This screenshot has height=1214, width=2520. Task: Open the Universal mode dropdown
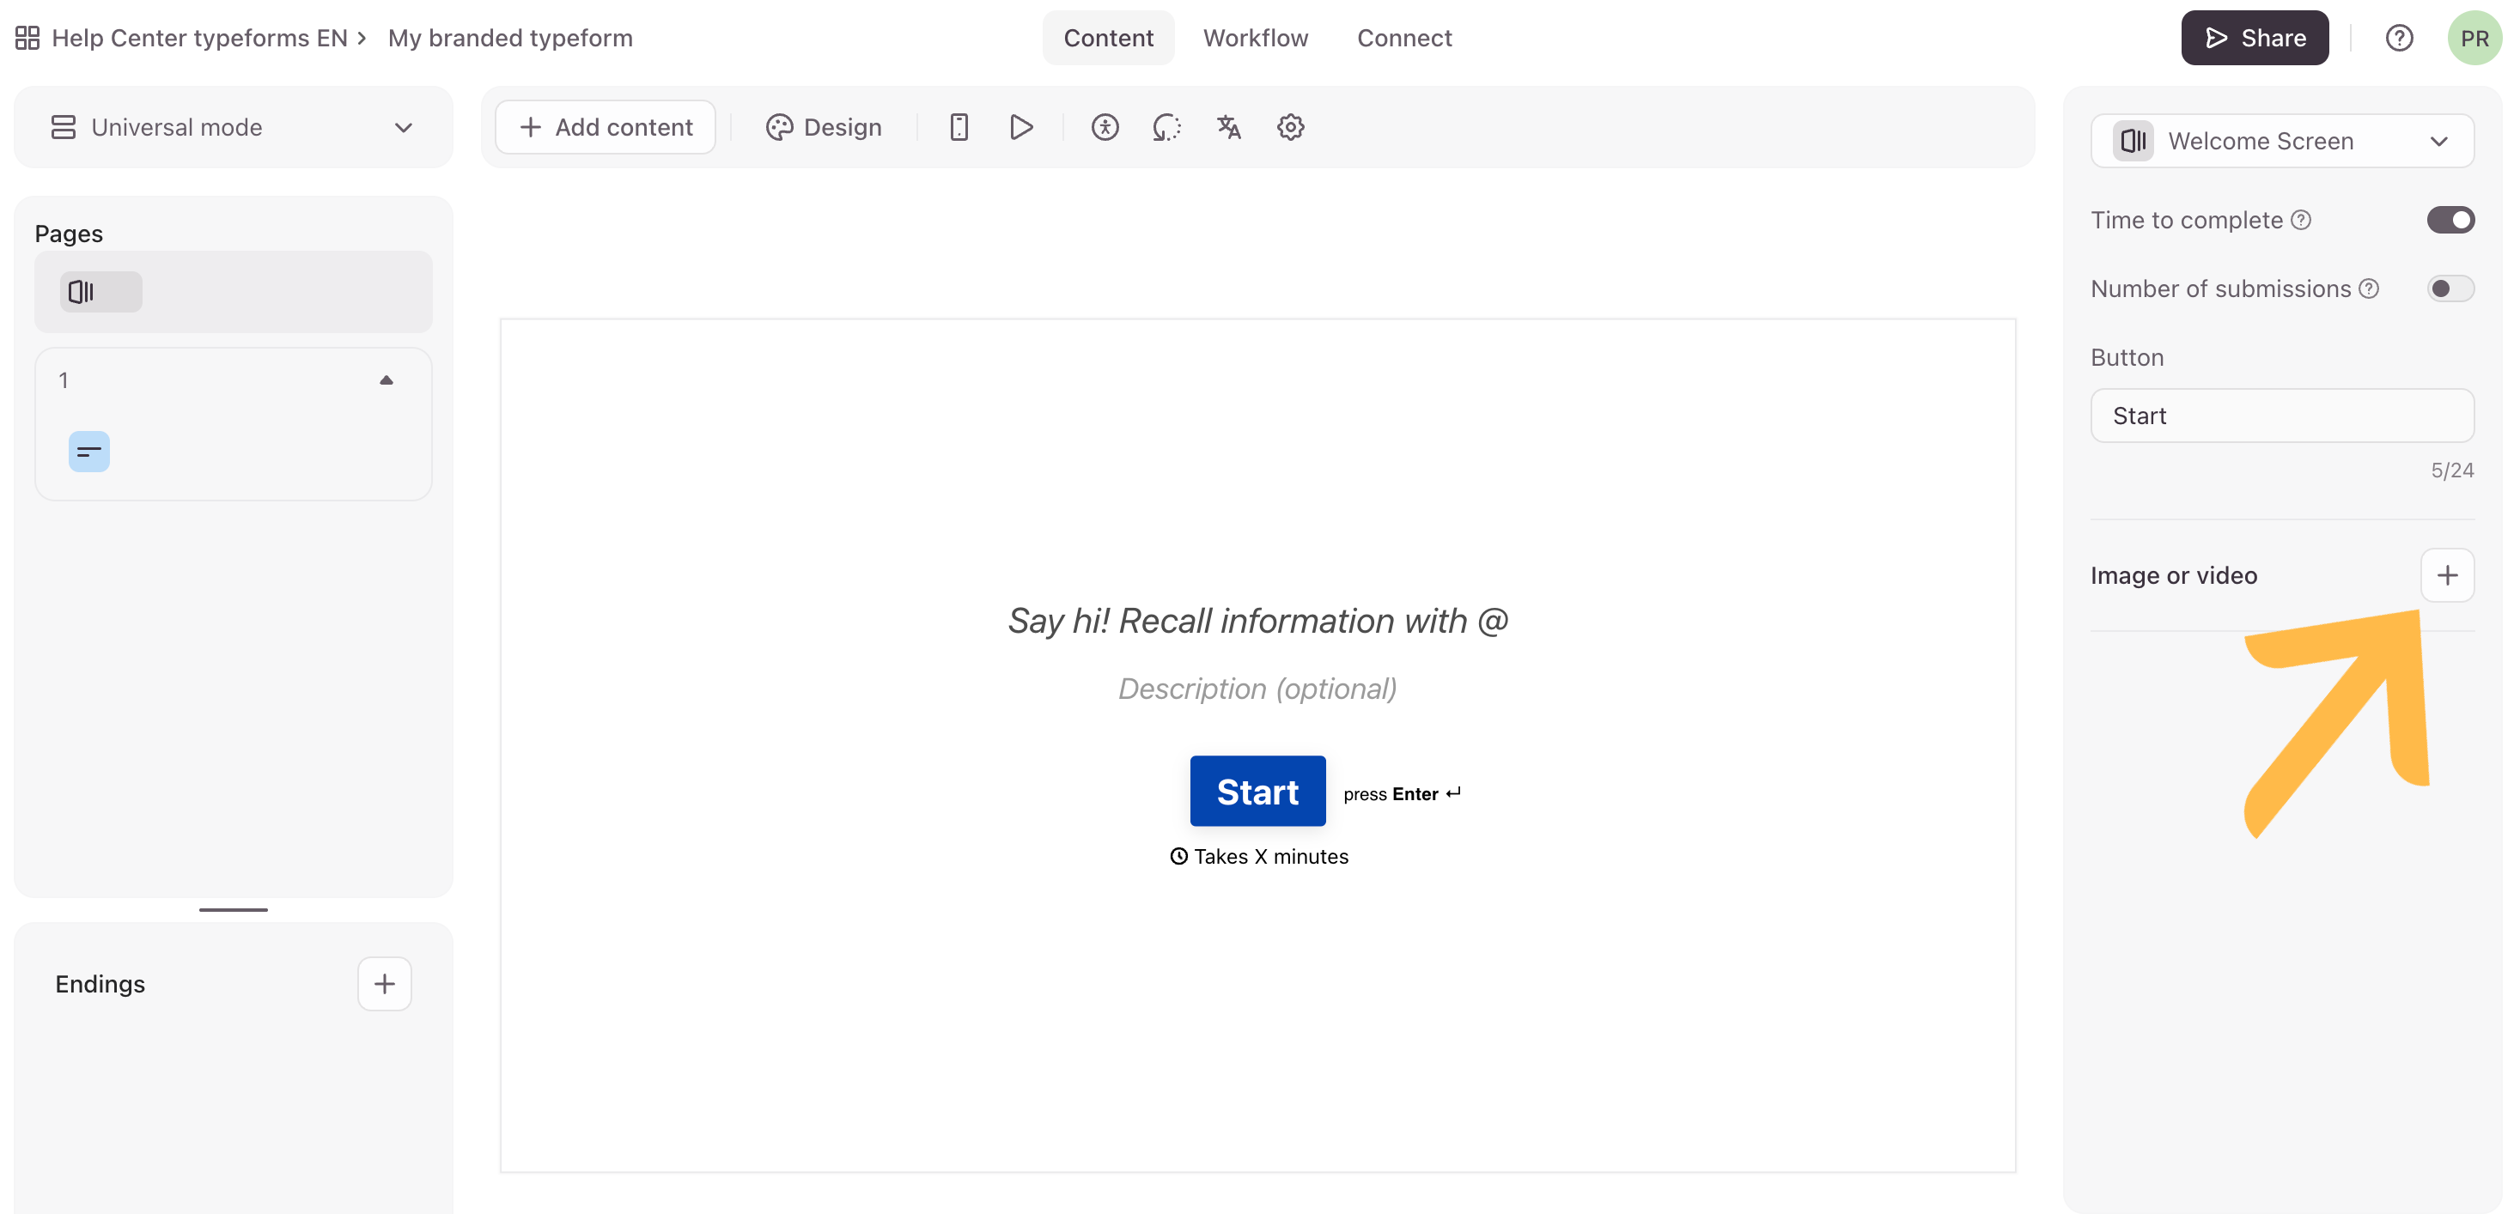pyautogui.click(x=233, y=127)
